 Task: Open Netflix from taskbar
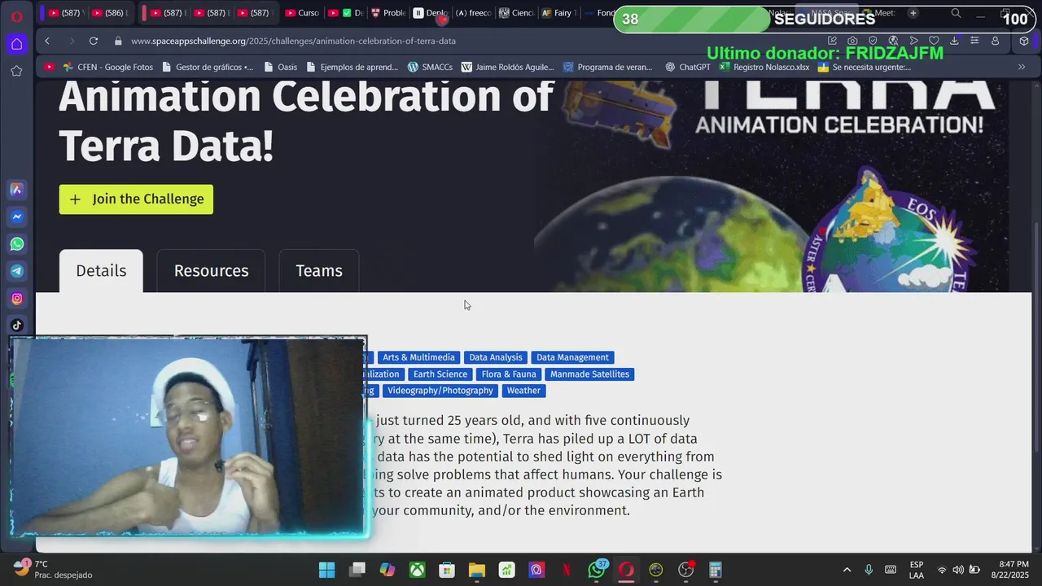[x=567, y=570]
